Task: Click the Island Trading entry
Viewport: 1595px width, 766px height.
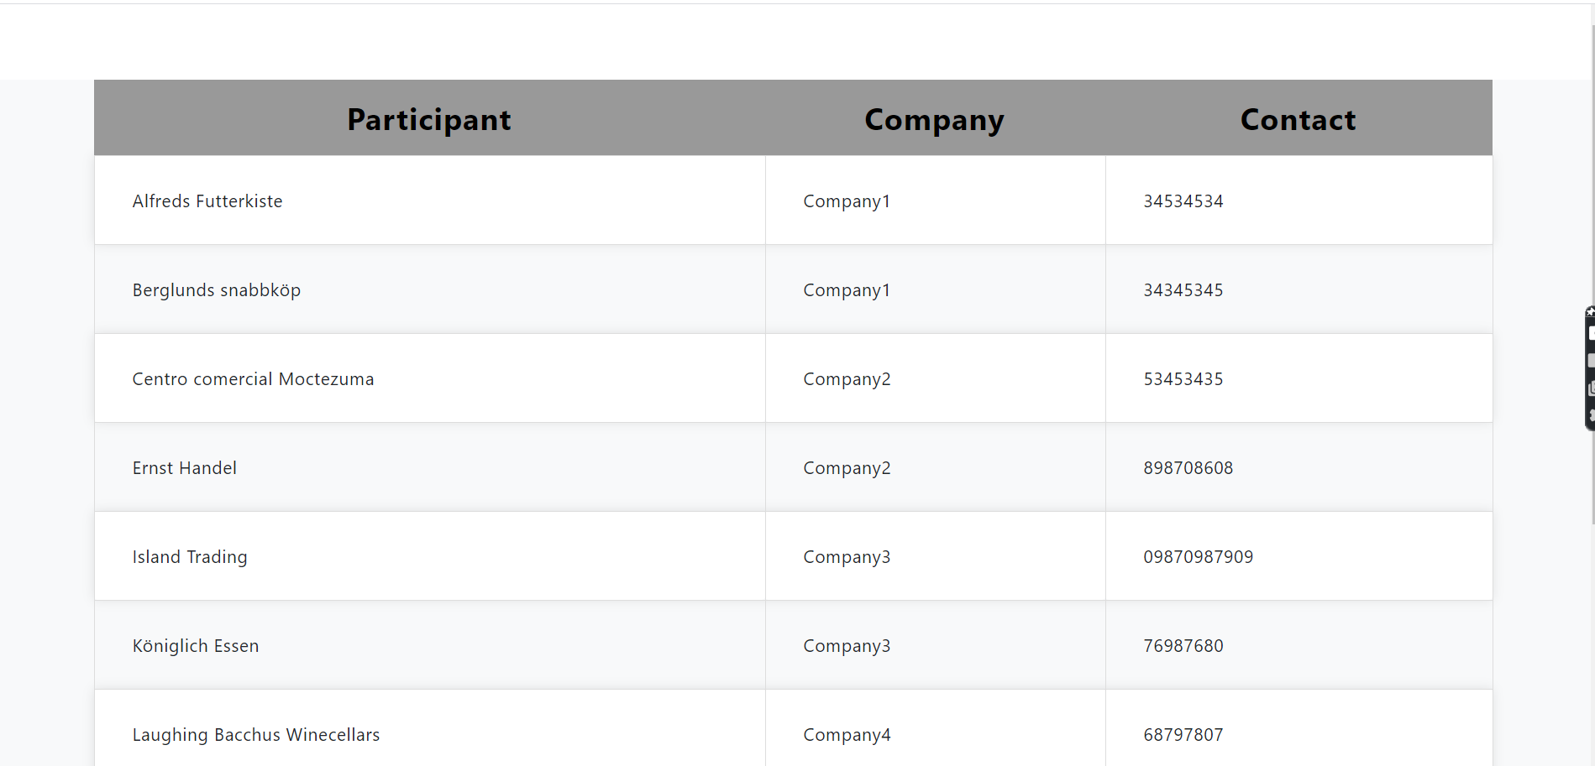Action: click(x=190, y=557)
